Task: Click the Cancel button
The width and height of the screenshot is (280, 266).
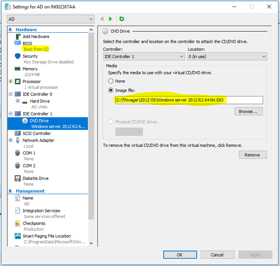Action: point(218,255)
